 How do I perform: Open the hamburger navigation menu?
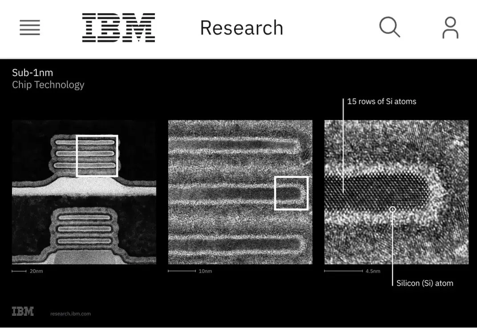click(30, 28)
